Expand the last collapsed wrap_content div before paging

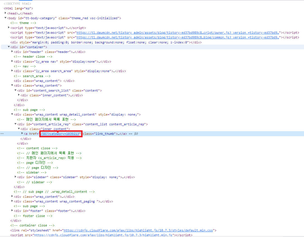point(12,196)
